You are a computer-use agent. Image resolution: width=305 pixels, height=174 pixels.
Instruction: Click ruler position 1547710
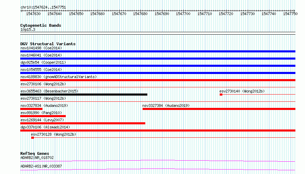(x=205, y=14)
